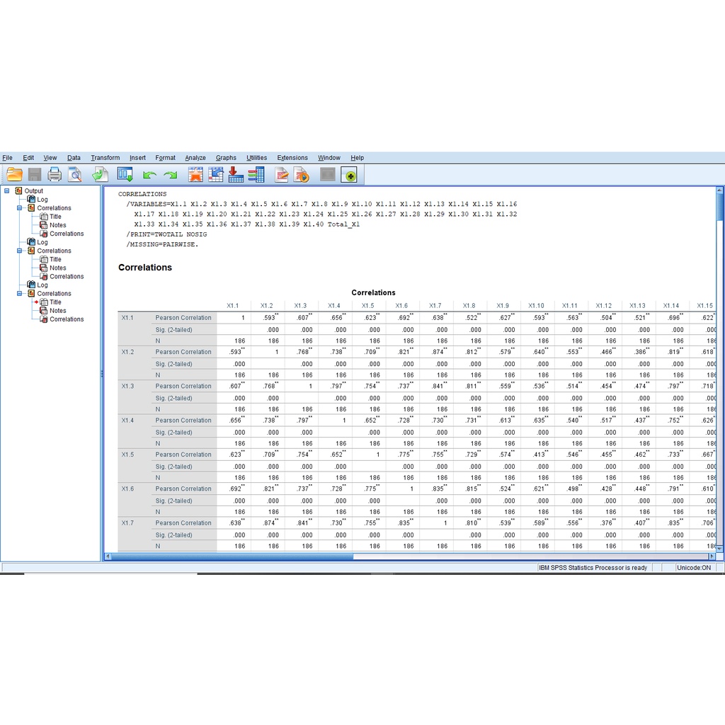Collapse the last Correlations tree node
The width and height of the screenshot is (725, 725).
20,293
